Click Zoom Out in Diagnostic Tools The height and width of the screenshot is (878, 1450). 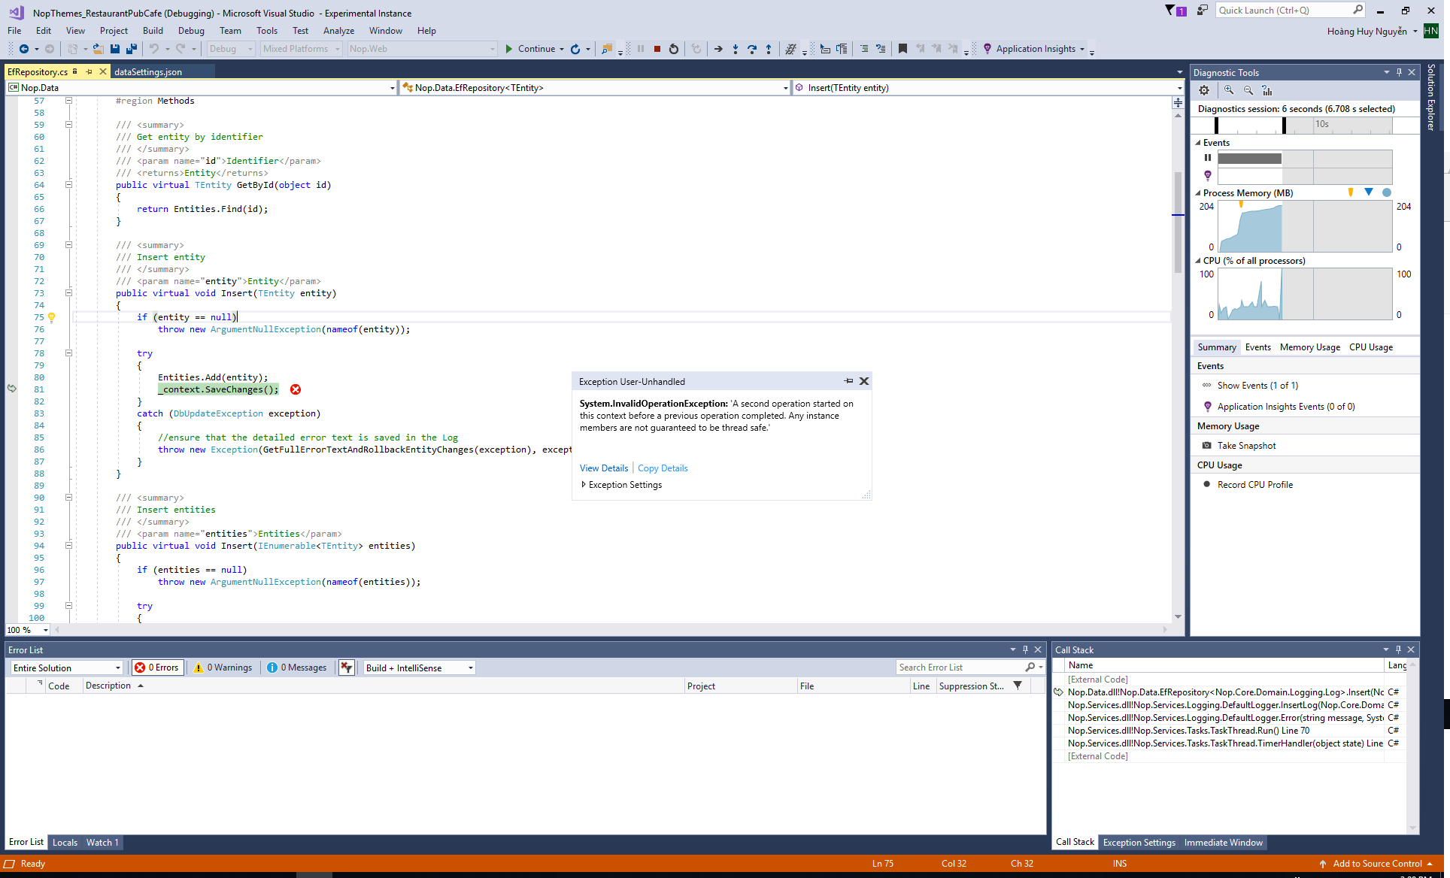[1248, 90]
